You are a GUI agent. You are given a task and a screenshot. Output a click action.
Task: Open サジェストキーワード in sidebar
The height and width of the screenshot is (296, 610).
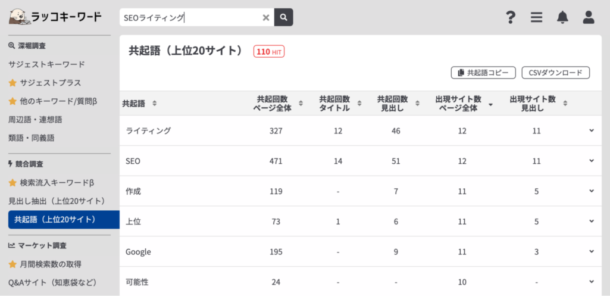coord(46,64)
